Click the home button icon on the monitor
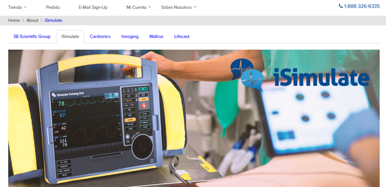386x187 pixels. point(127,137)
